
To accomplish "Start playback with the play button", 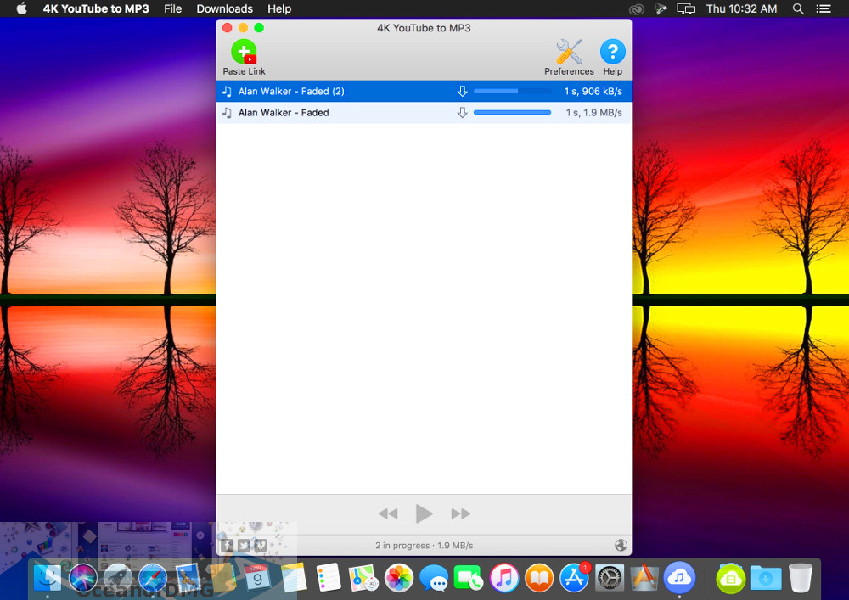I will click(424, 513).
